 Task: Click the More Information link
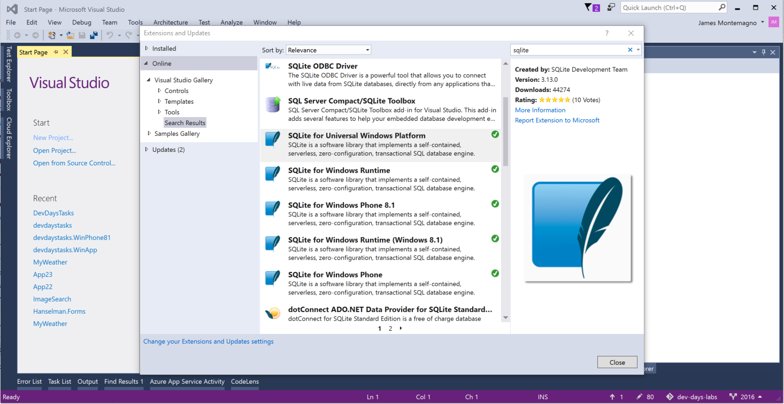click(x=540, y=110)
